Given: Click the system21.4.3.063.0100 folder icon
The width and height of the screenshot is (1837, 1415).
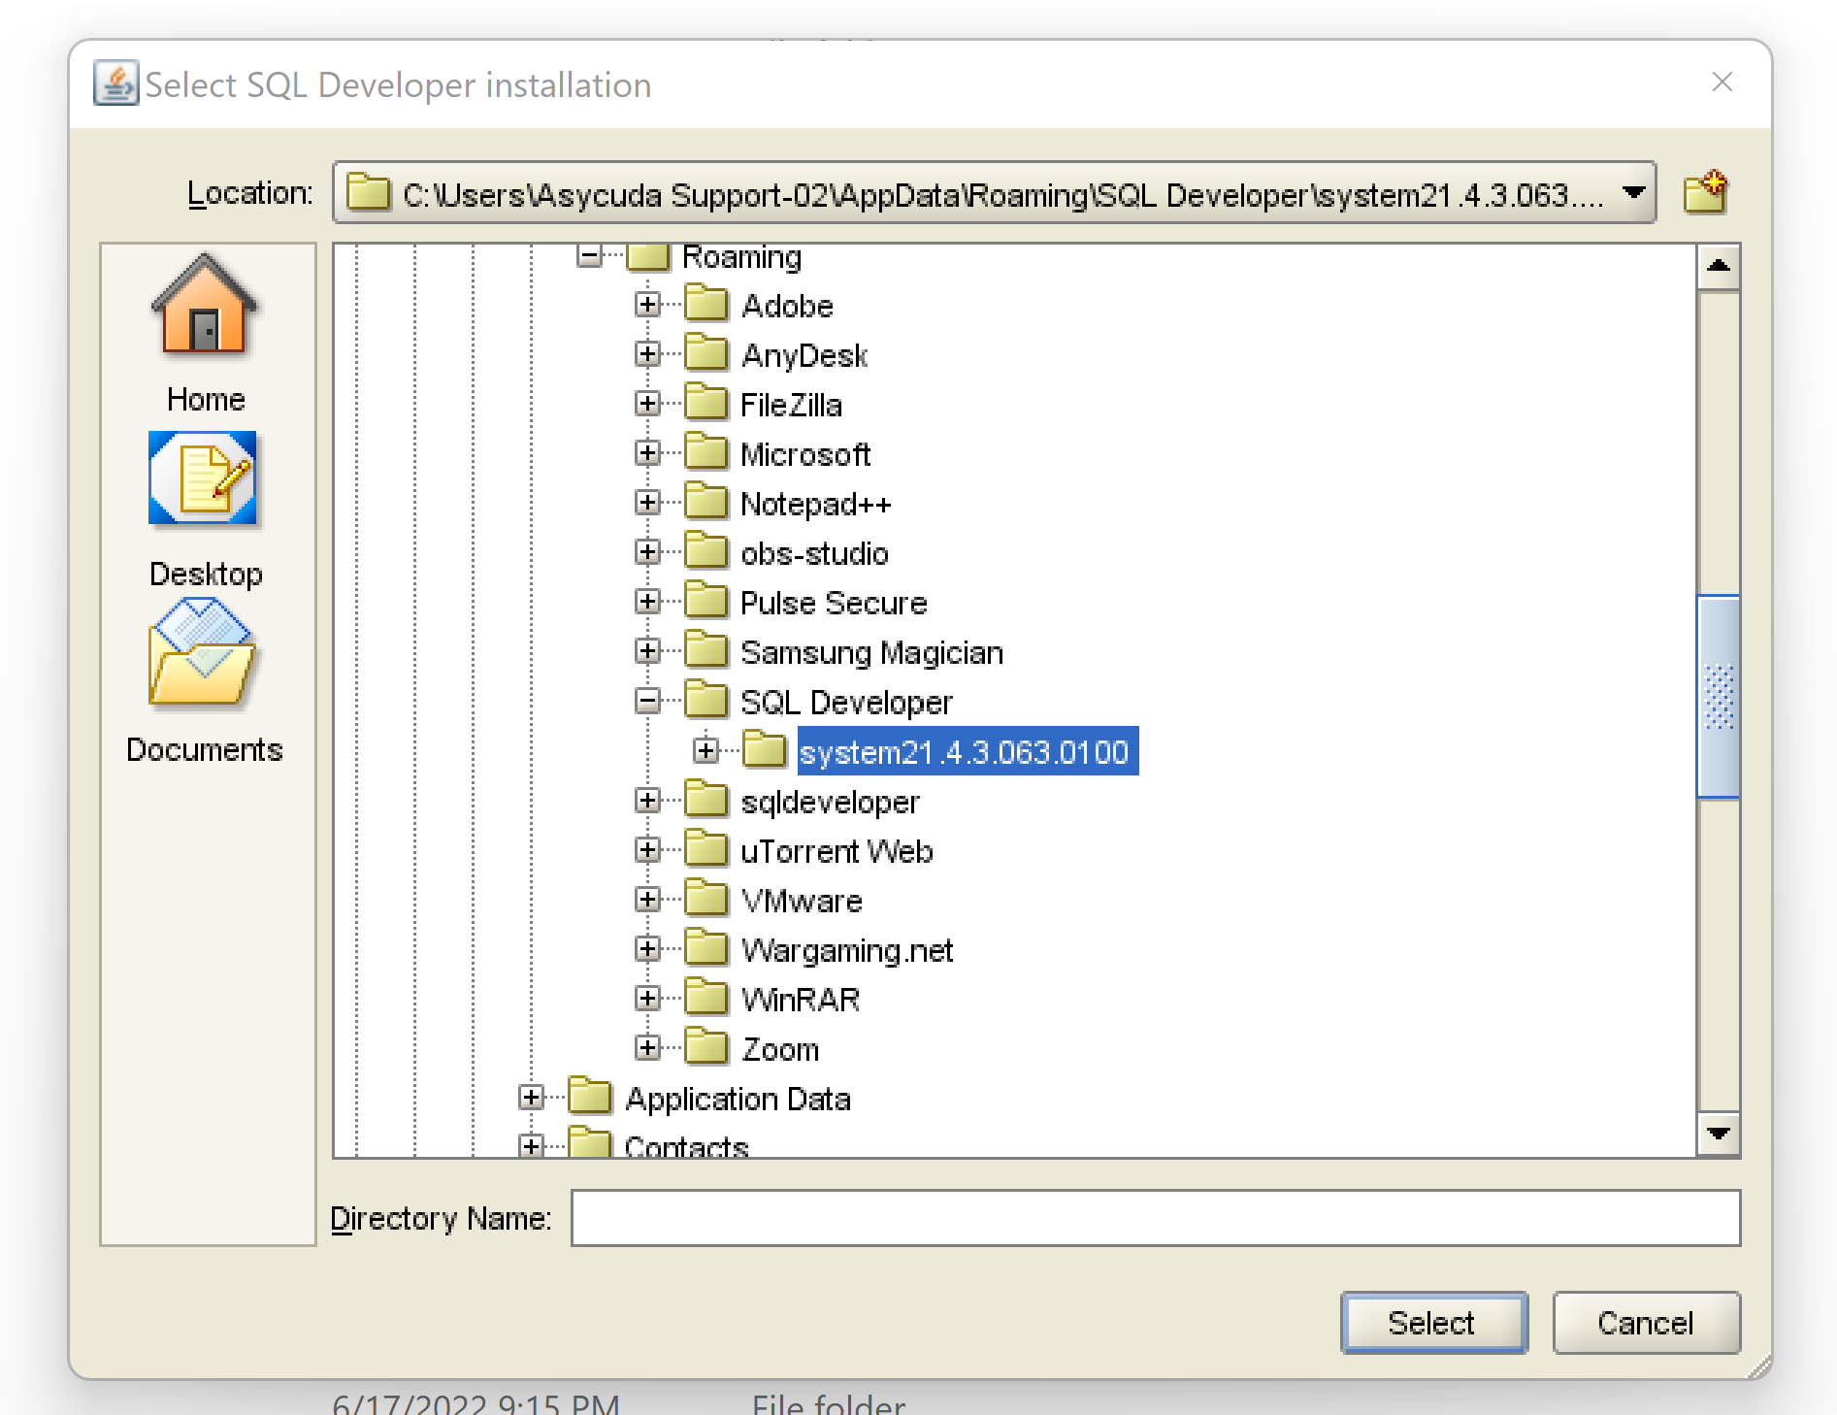Looking at the screenshot, I should coord(764,750).
